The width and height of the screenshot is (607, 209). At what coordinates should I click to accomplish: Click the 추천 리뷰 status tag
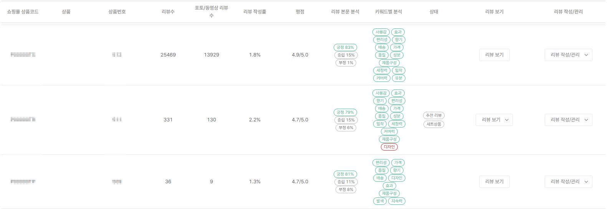pos(434,115)
